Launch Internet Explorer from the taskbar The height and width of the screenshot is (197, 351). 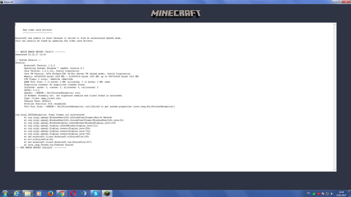point(16,193)
